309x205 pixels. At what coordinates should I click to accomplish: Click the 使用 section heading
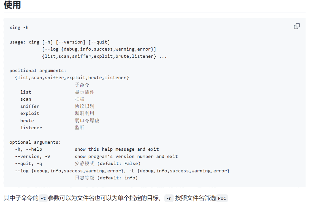[x=12, y=5]
